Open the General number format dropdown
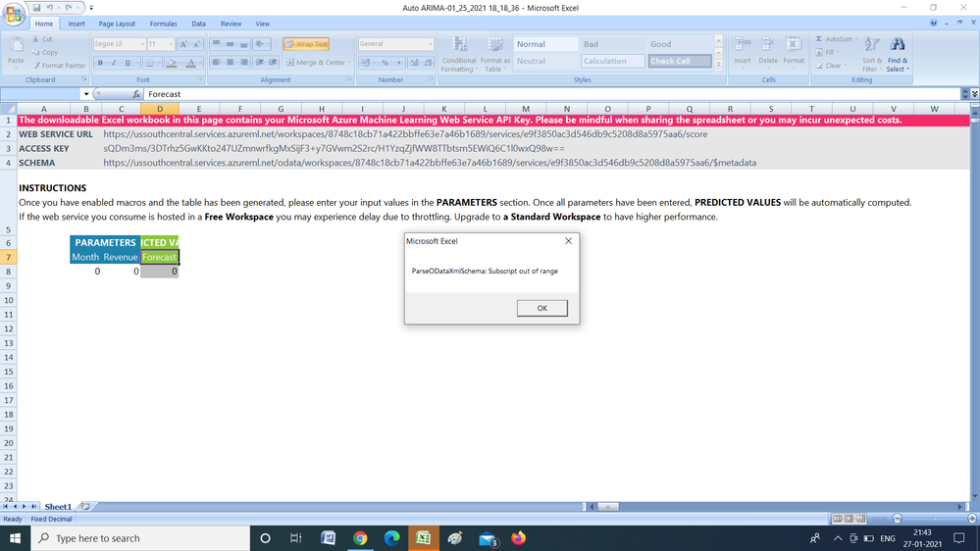Viewport: 980px width, 551px height. (430, 44)
